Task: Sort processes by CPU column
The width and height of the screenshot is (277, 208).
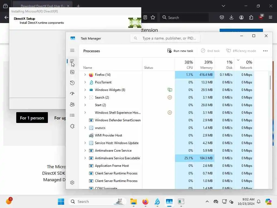Action: (185, 64)
